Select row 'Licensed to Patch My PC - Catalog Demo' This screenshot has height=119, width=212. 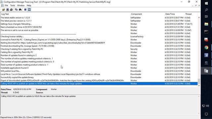coord(99,40)
